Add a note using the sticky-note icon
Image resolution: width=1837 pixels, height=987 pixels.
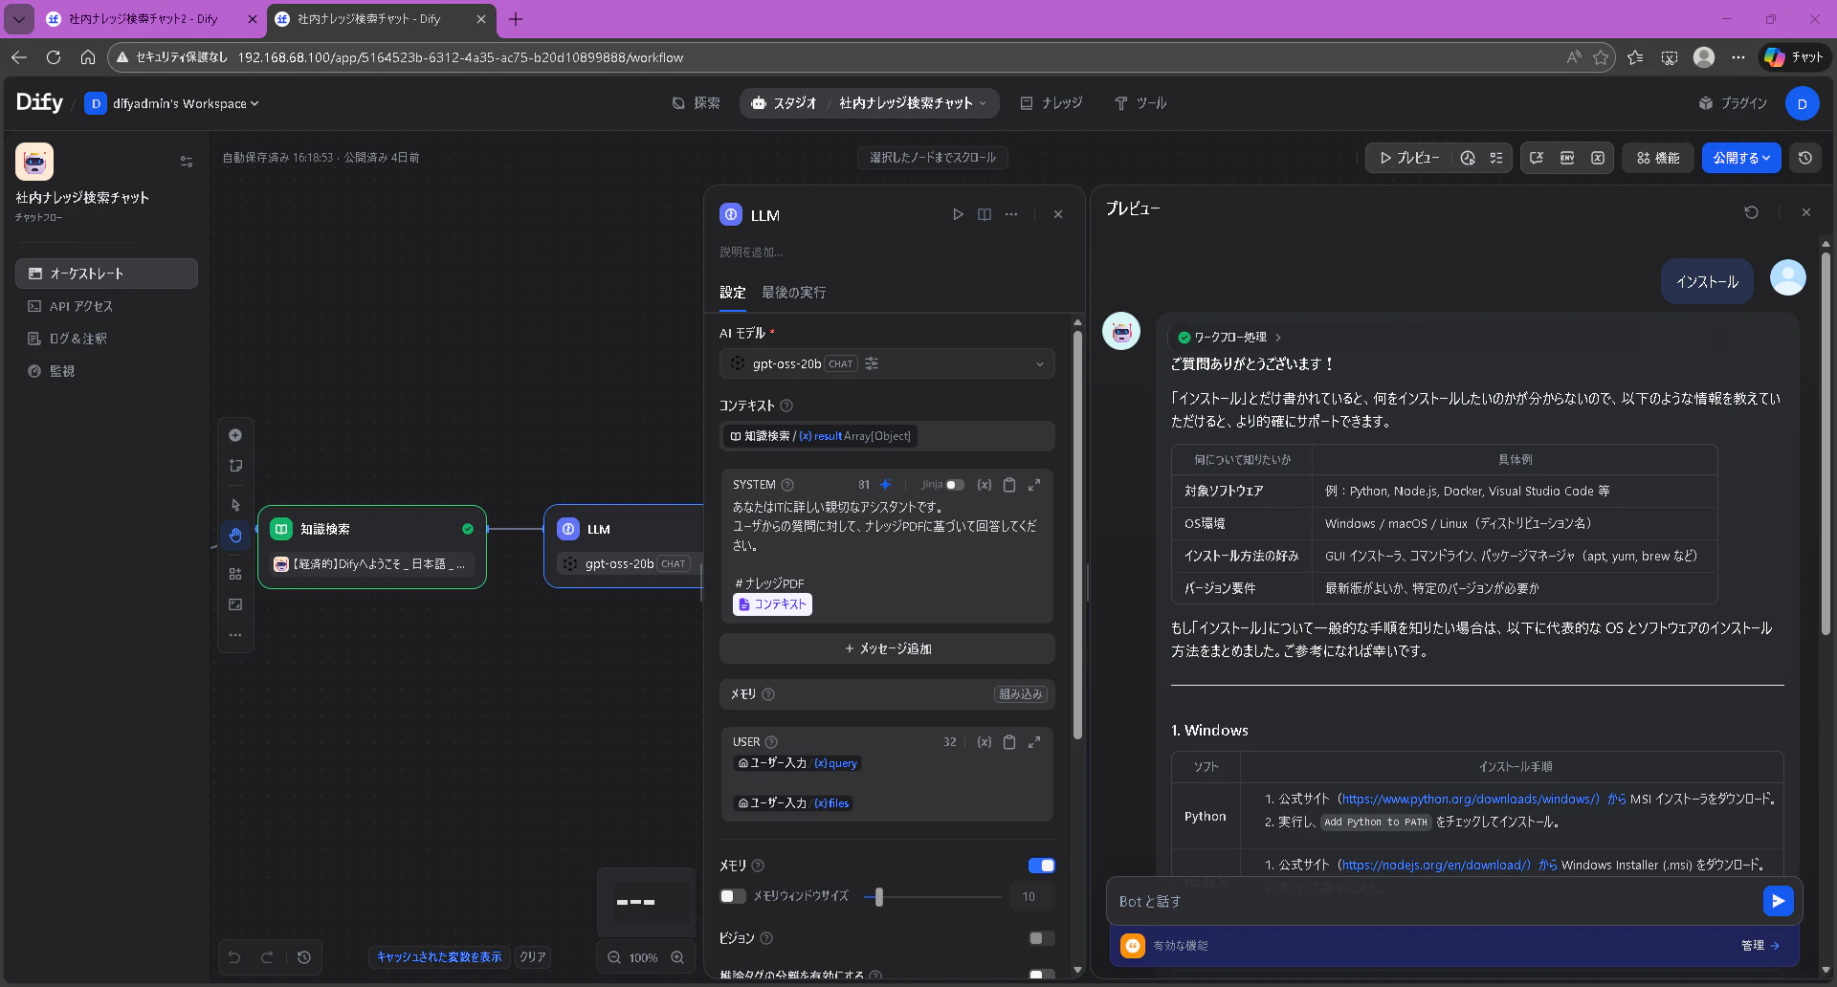click(x=235, y=466)
